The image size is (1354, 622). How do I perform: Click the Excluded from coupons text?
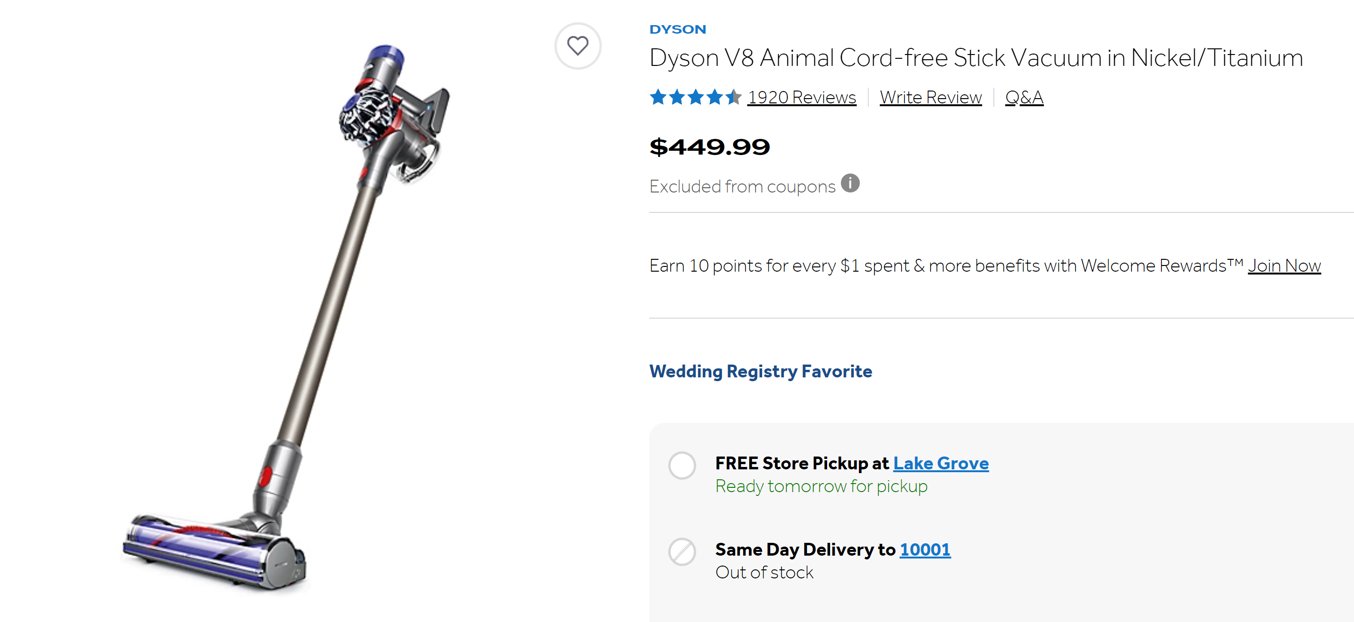click(742, 186)
